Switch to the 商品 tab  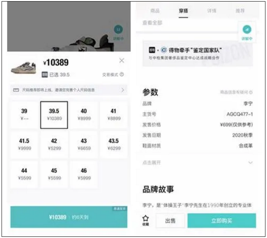pos(155,11)
